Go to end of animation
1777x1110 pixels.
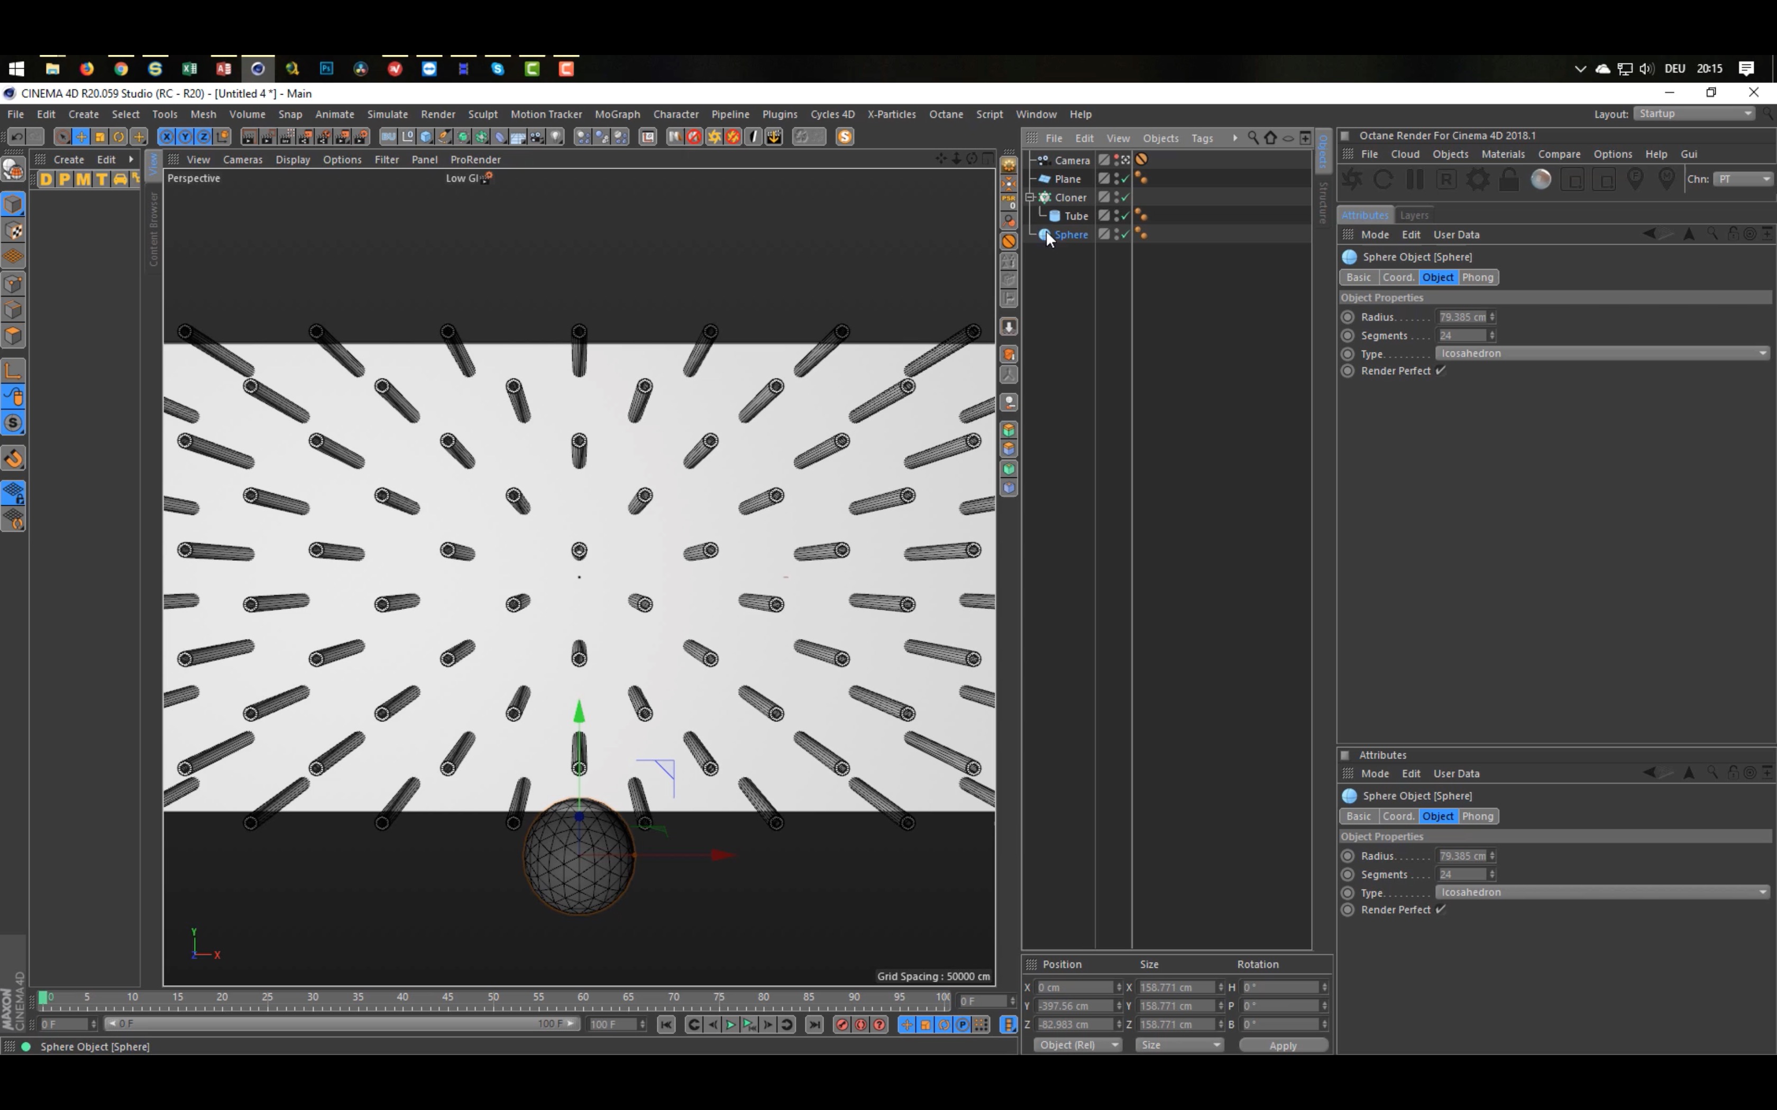click(x=814, y=1025)
